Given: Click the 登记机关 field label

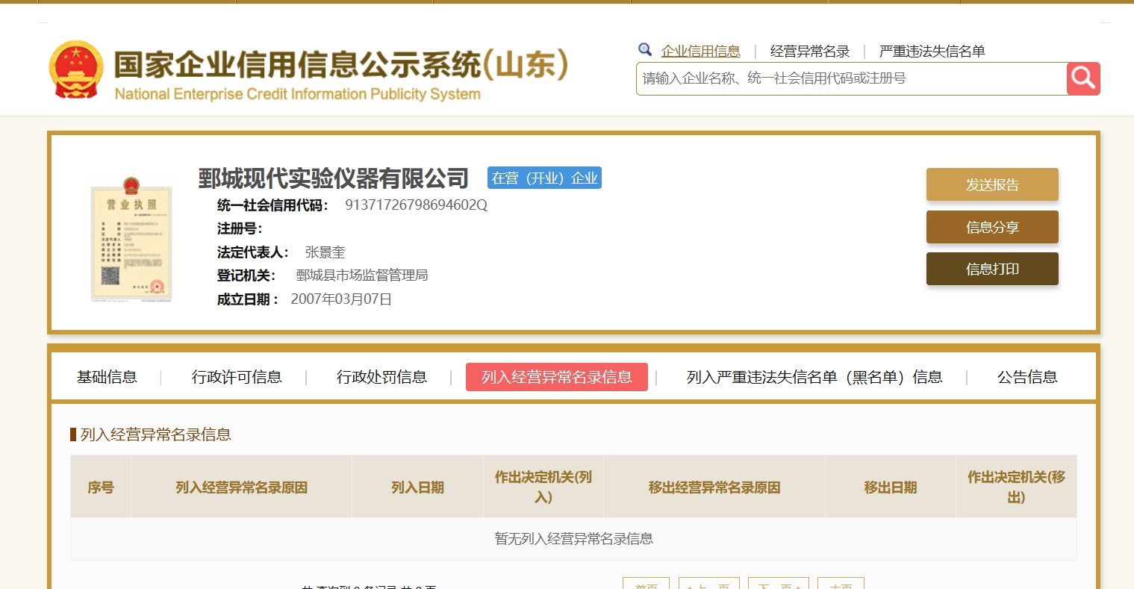Looking at the screenshot, I should point(246,275).
